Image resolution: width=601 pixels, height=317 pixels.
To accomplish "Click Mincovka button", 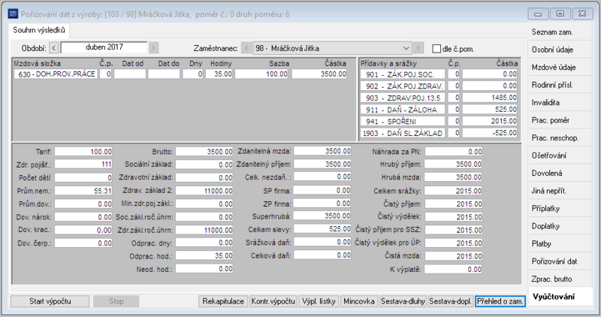I will click(359, 301).
